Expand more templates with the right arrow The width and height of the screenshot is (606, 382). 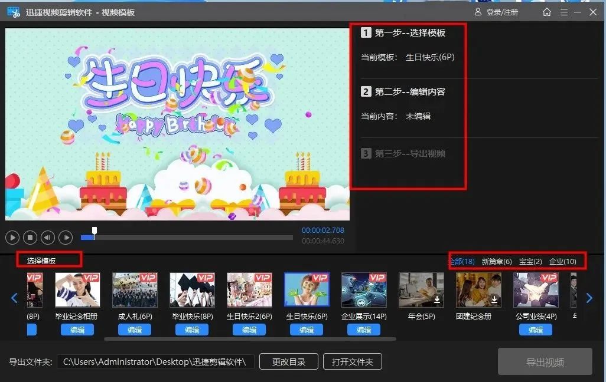pyautogui.click(x=589, y=298)
